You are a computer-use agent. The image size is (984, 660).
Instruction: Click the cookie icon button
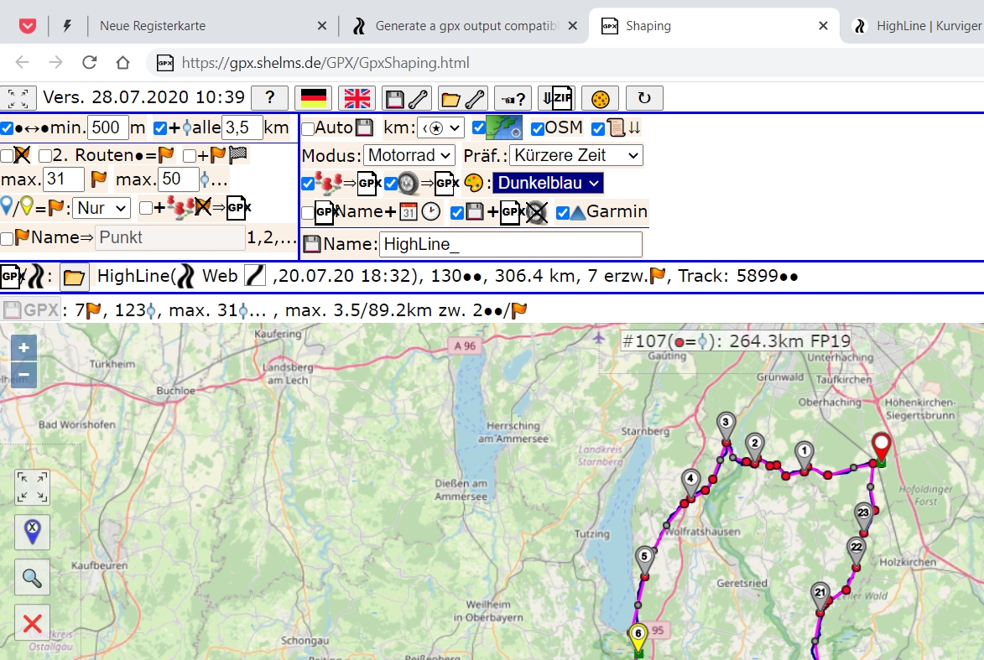pyautogui.click(x=600, y=98)
